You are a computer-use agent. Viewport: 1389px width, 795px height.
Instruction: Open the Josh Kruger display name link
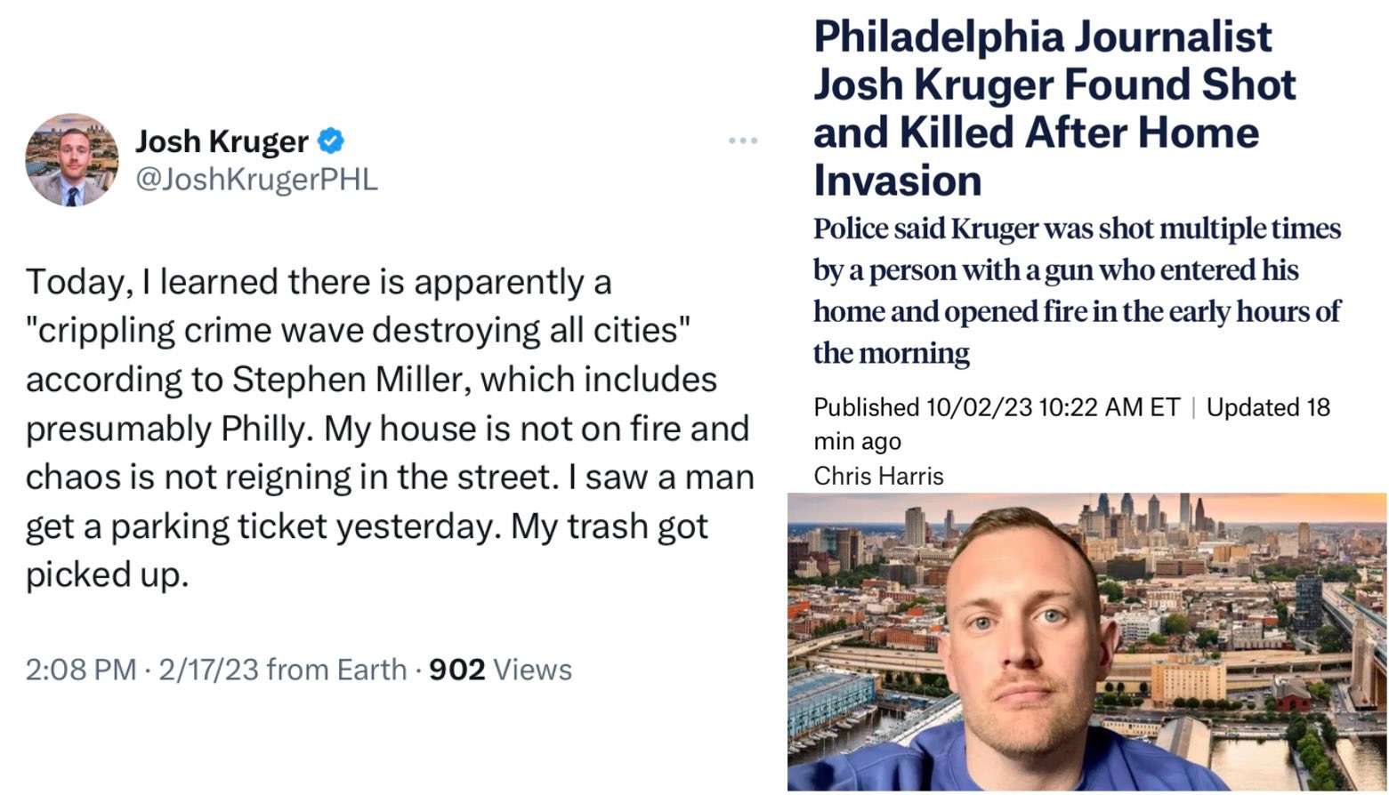coord(222,141)
